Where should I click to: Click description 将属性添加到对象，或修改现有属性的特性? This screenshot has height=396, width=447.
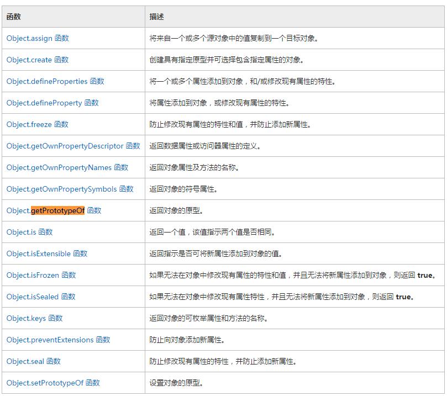219,103
